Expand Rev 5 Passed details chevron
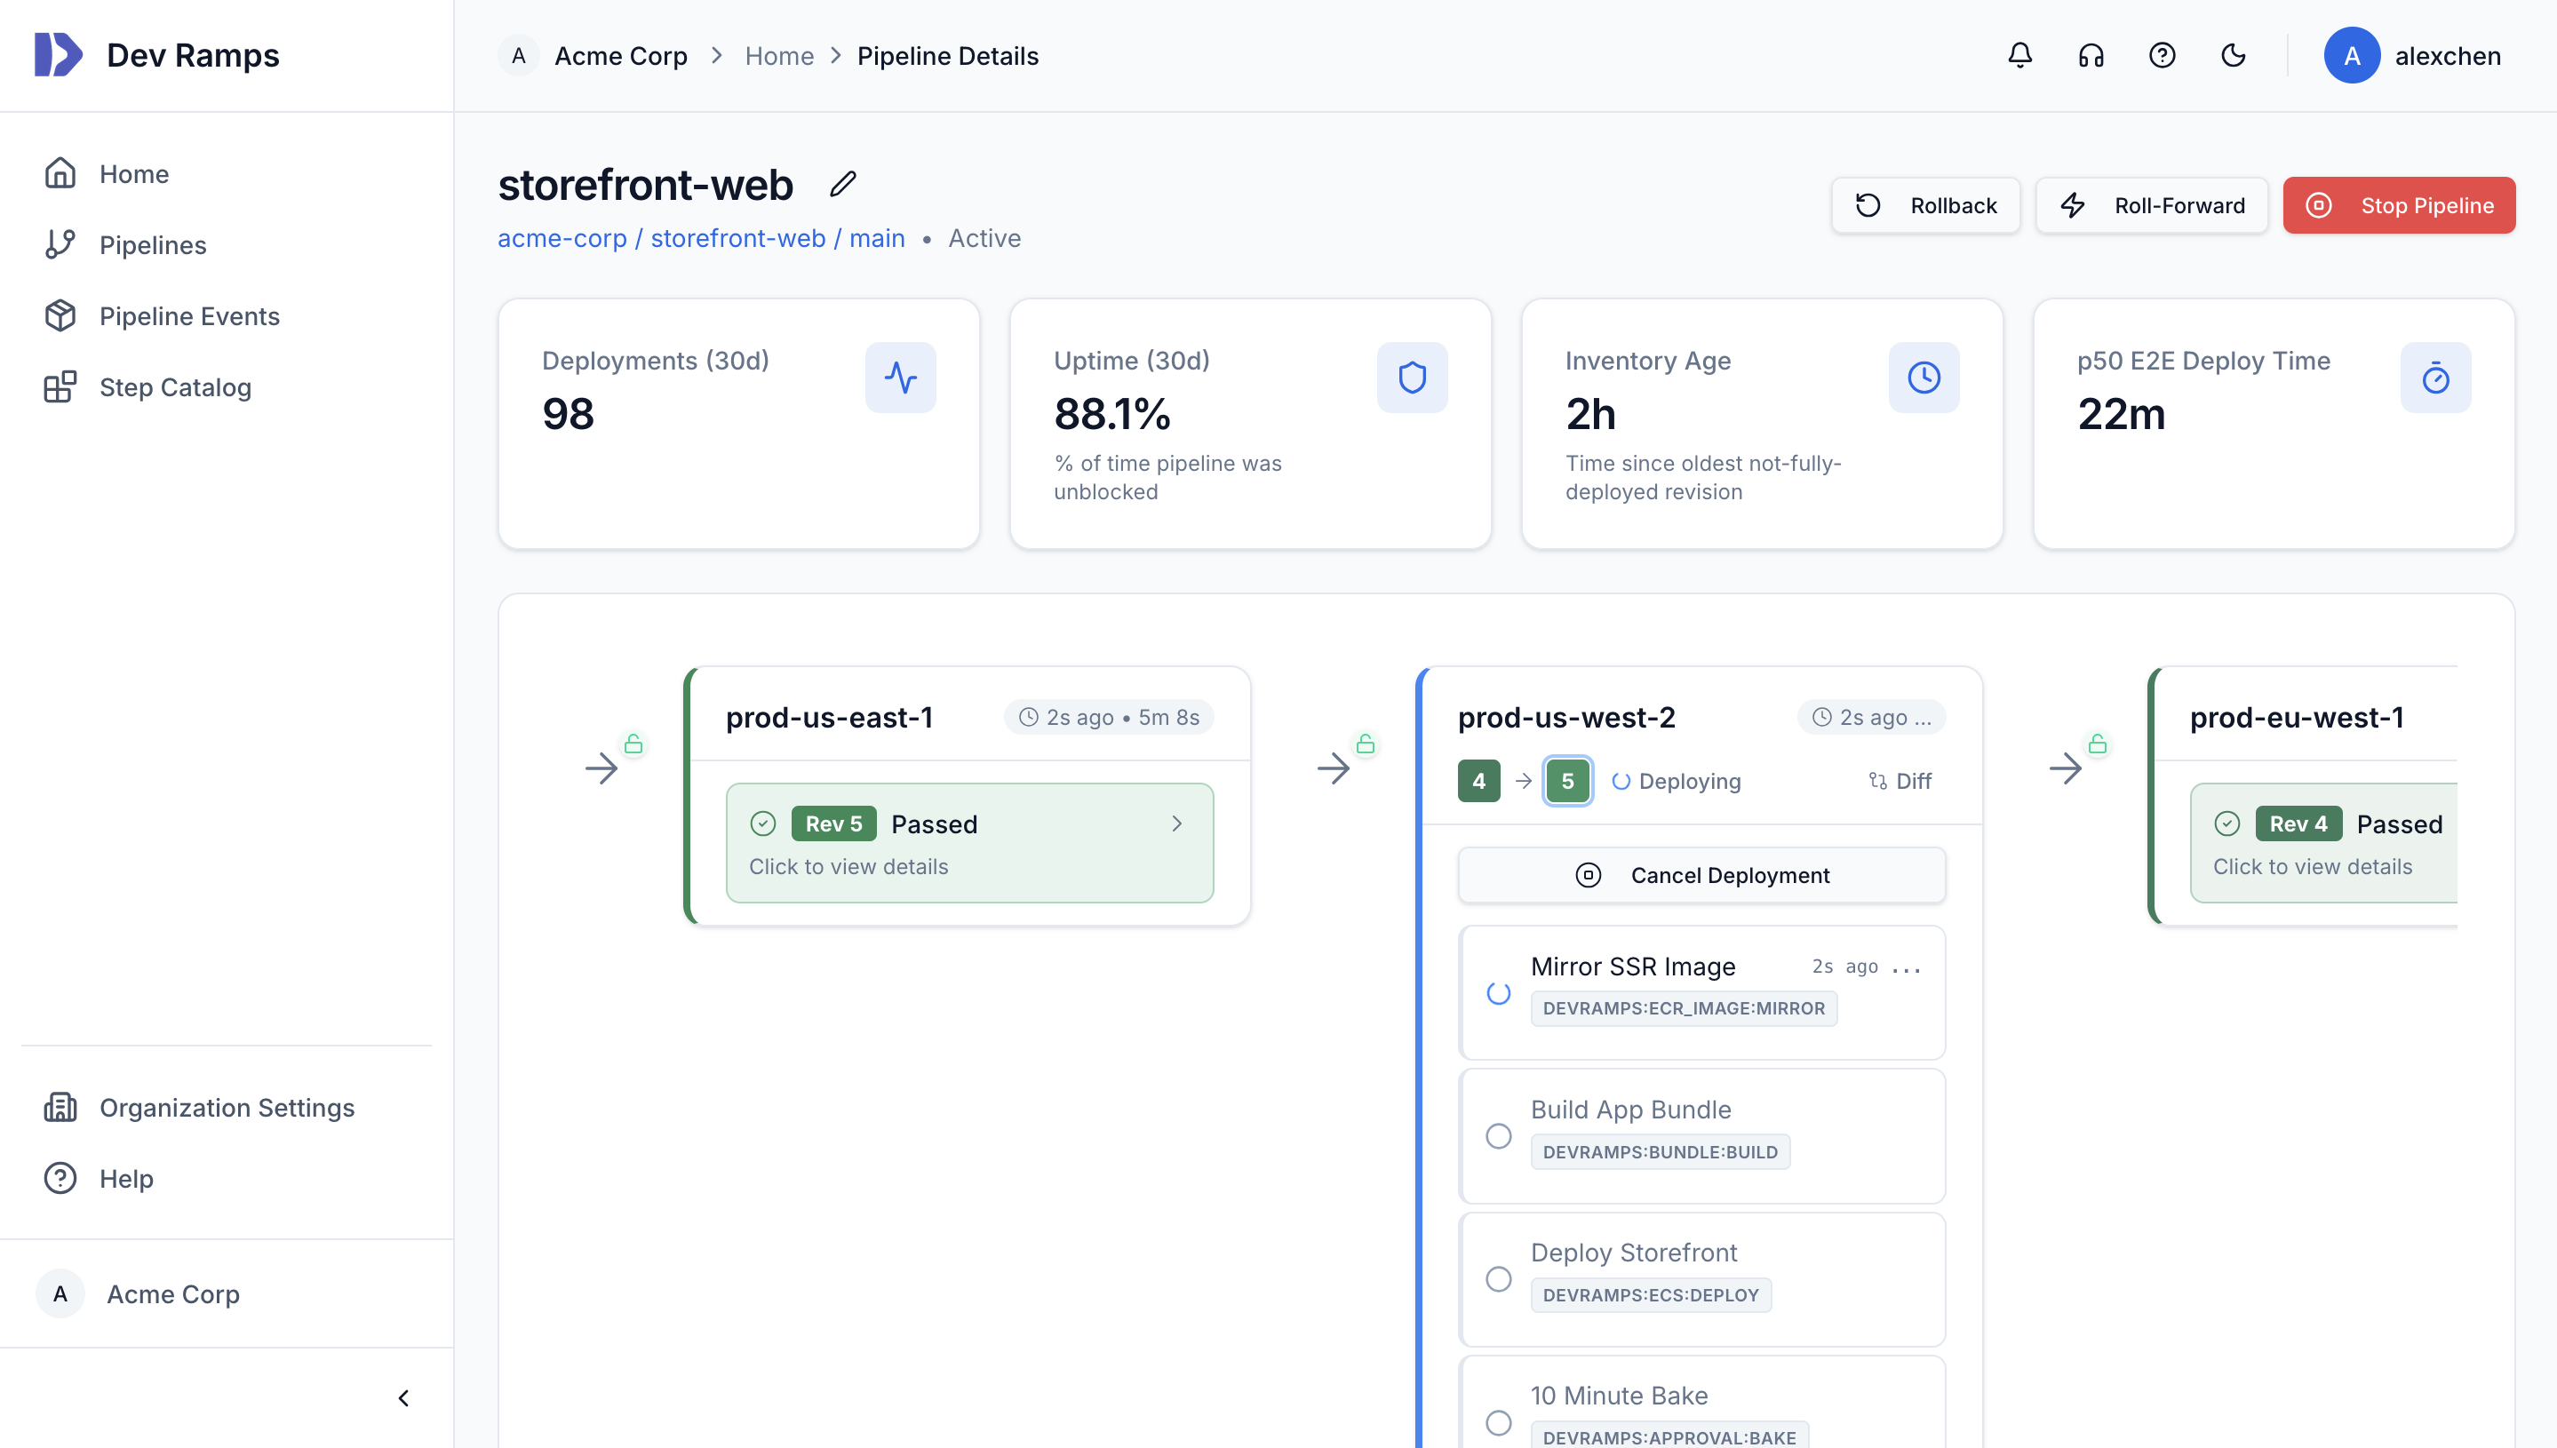 tap(1178, 823)
